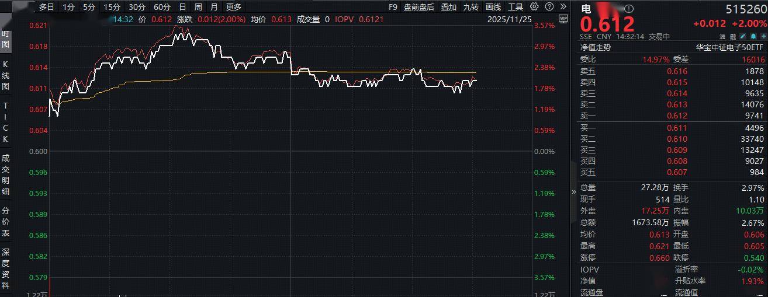Click the 通 connect badge icon
Image resolution: width=768 pixels, height=297 pixels.
coord(722,36)
